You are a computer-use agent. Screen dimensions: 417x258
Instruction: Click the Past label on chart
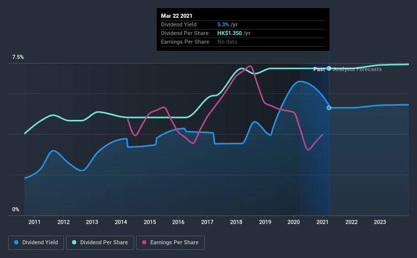(319, 69)
